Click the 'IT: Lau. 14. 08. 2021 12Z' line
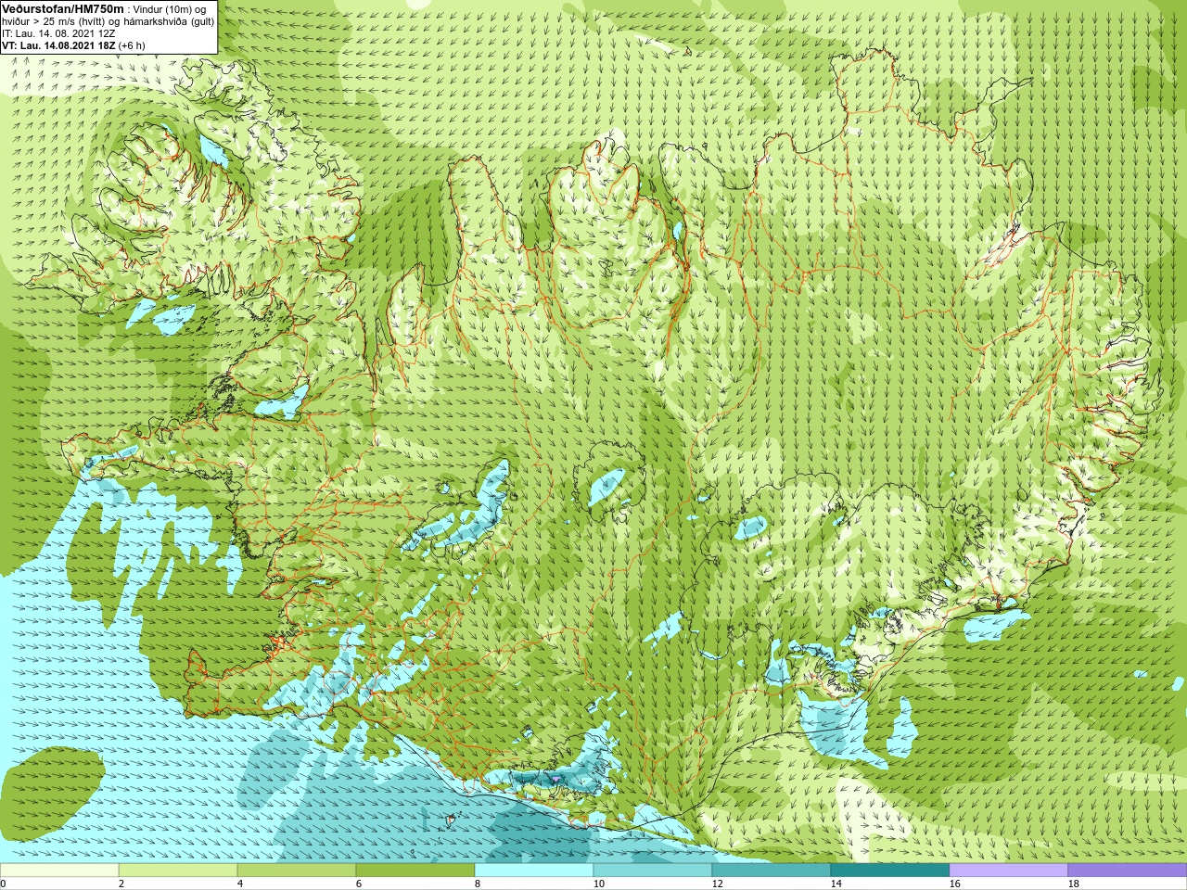 point(59,33)
